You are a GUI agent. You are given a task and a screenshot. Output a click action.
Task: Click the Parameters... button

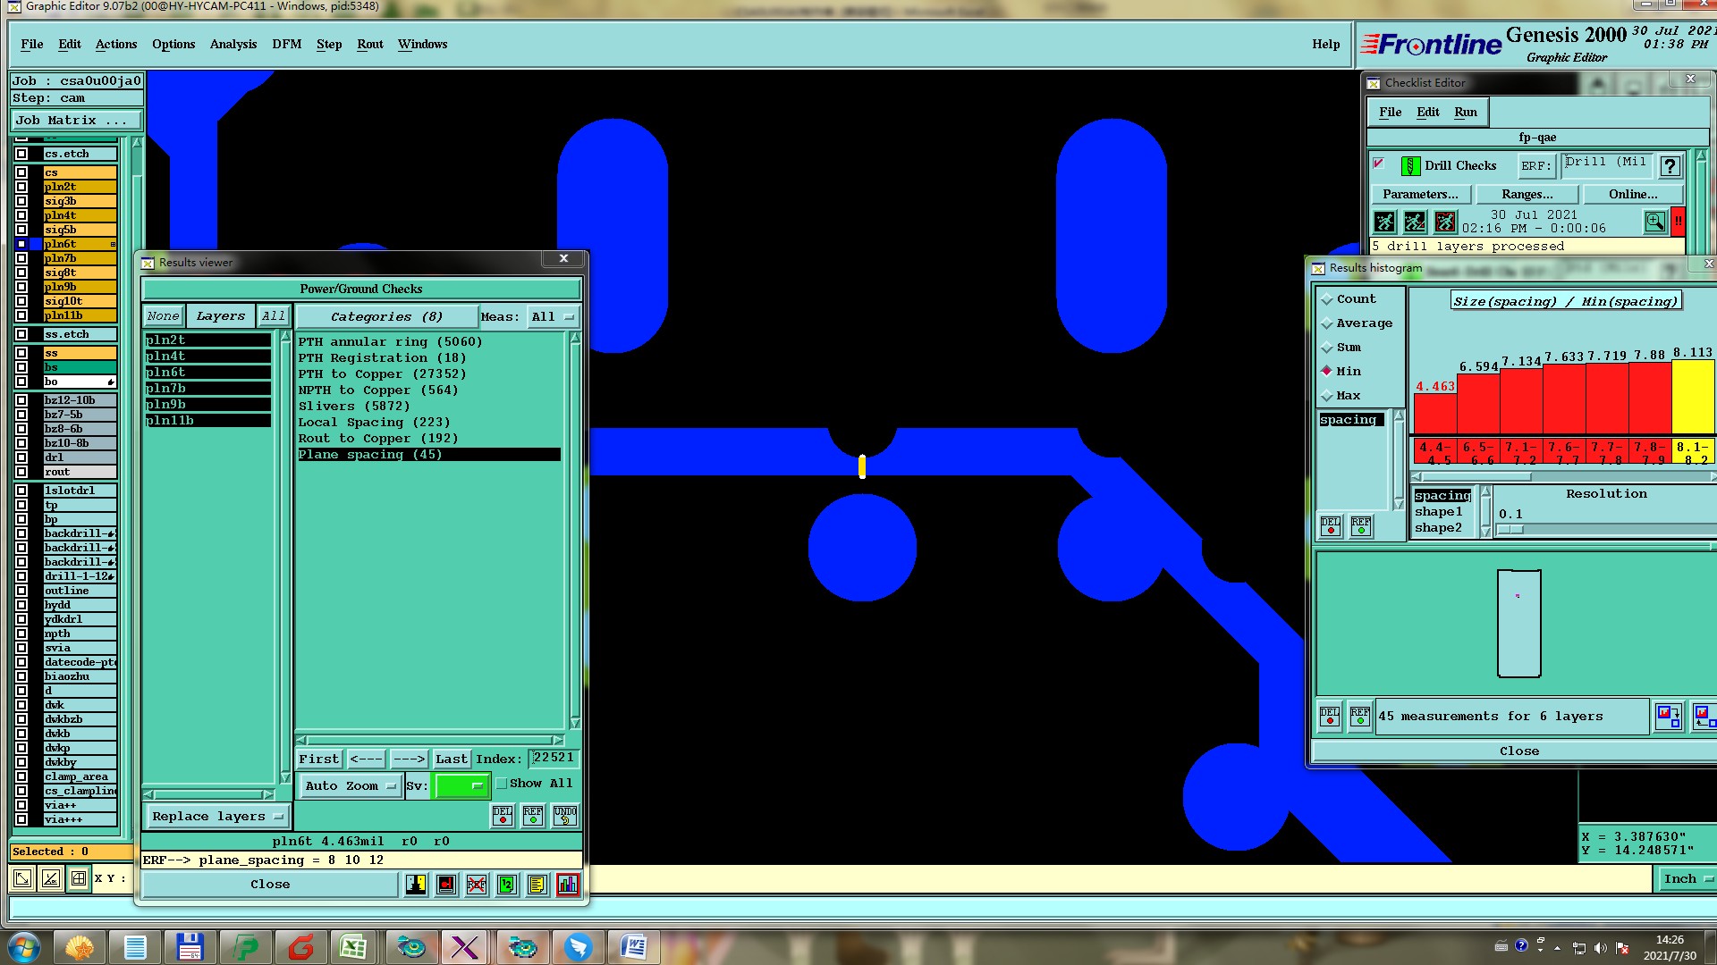click(1419, 194)
